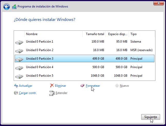Screen dimensions: 166x126
Task: Refresh the list with the Actualizar link
Action: click(26, 86)
